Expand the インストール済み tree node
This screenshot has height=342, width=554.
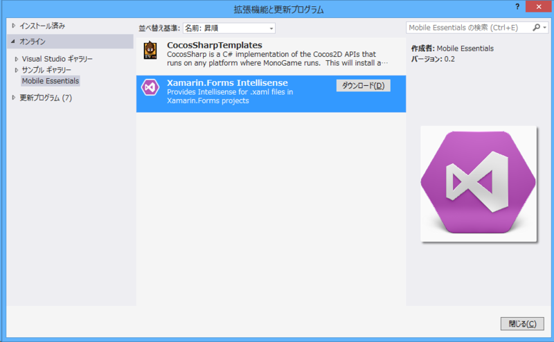(x=13, y=26)
